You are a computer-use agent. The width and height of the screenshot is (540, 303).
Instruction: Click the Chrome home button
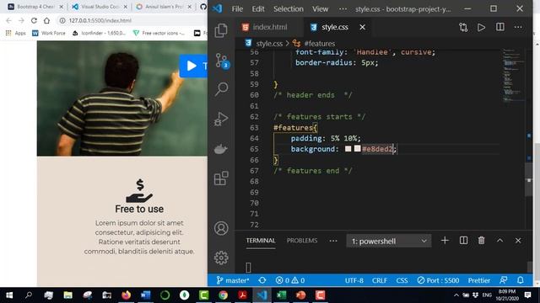pos(46,20)
